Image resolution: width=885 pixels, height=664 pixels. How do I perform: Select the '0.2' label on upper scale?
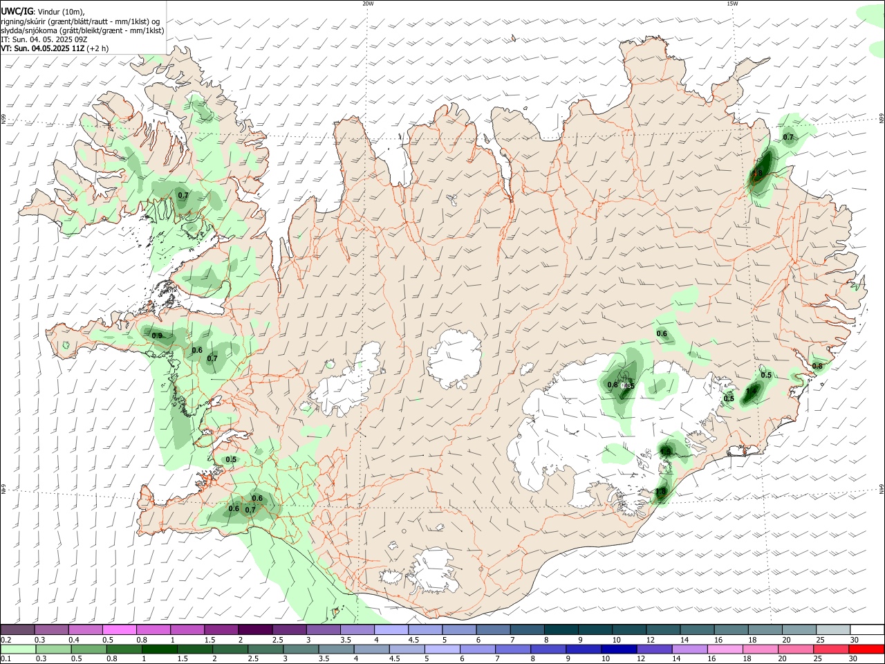point(6,640)
